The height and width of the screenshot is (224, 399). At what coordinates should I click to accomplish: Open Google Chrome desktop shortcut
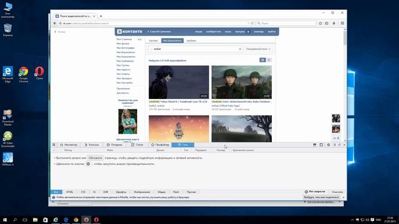click(x=24, y=75)
